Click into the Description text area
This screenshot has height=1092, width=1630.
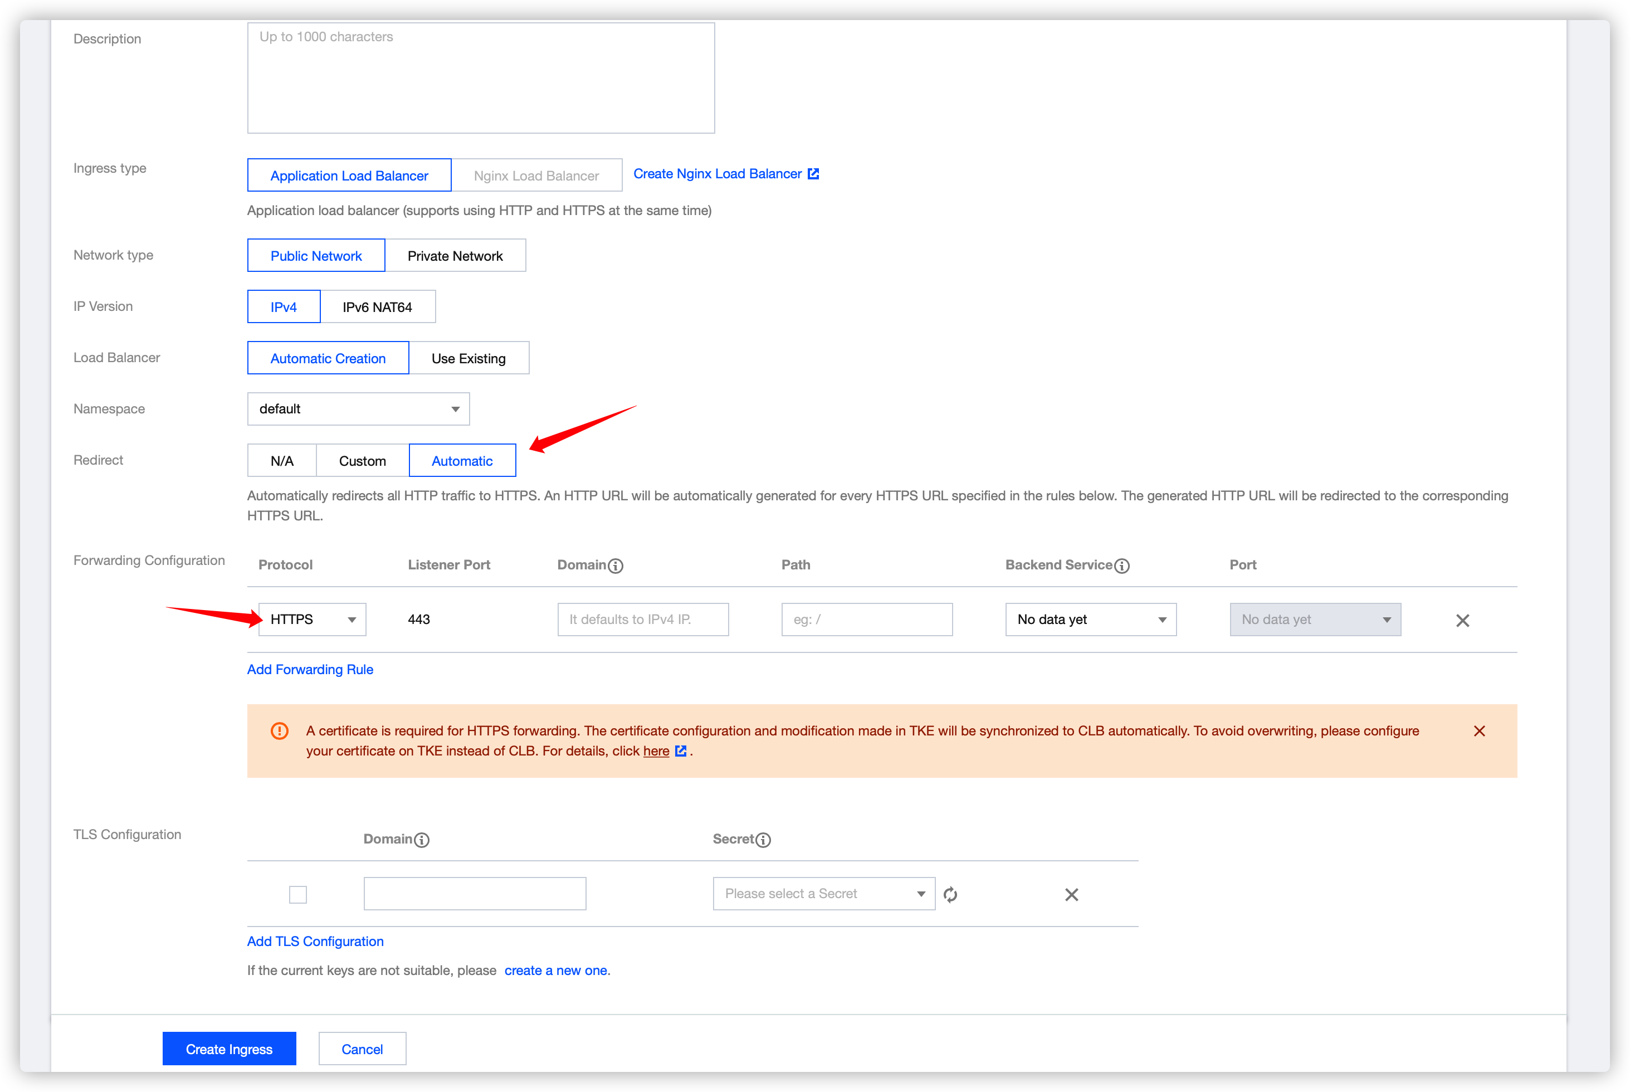pos(480,78)
